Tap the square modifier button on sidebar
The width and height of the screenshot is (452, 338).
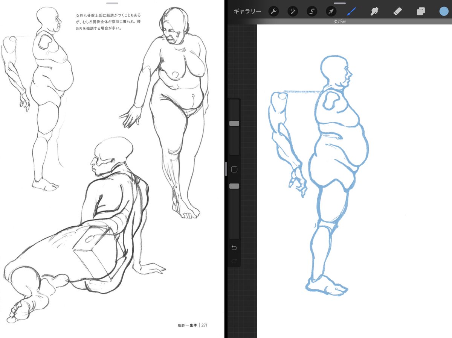click(x=234, y=170)
